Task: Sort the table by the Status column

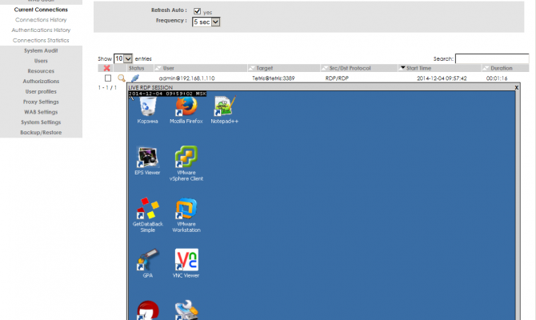Action: pos(136,68)
